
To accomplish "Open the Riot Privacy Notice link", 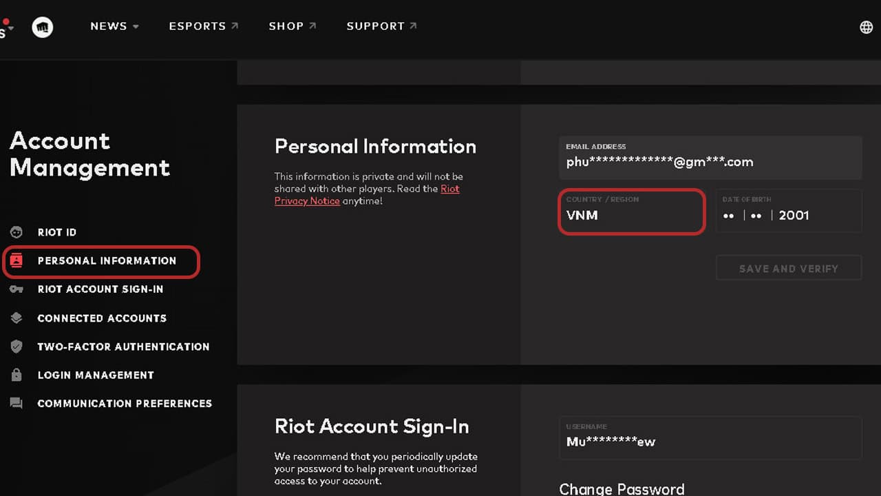I will pyautogui.click(x=367, y=195).
